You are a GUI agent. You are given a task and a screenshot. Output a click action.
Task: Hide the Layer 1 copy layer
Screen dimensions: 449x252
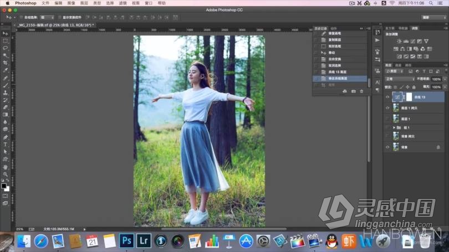387,108
